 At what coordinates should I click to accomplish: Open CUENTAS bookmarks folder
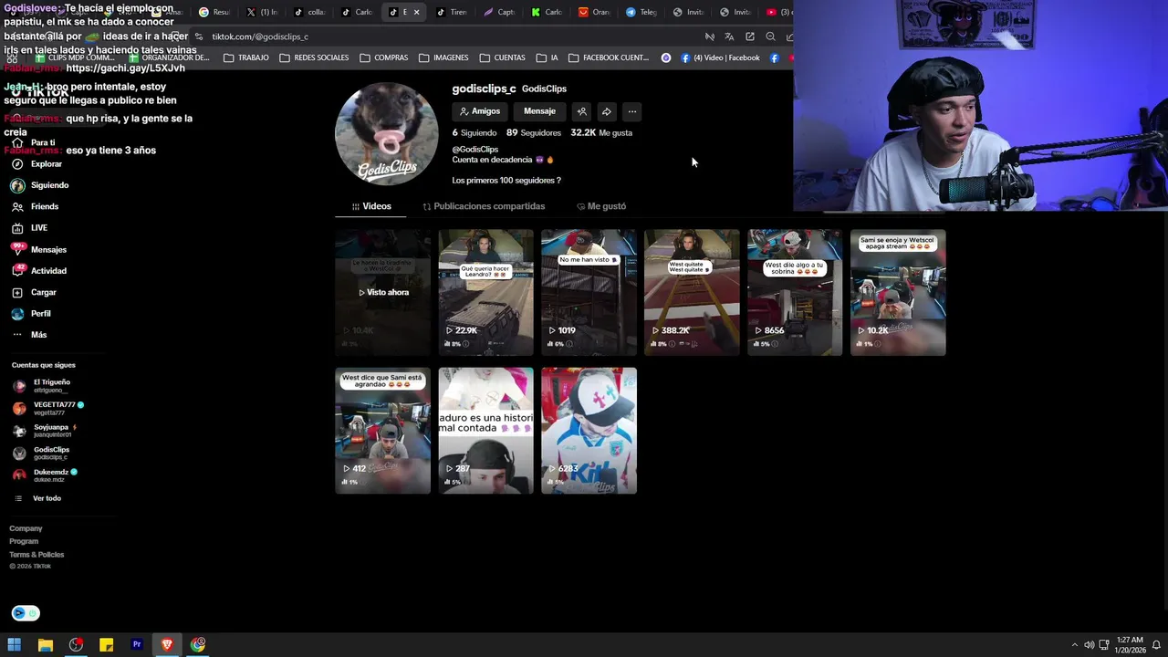click(502, 57)
